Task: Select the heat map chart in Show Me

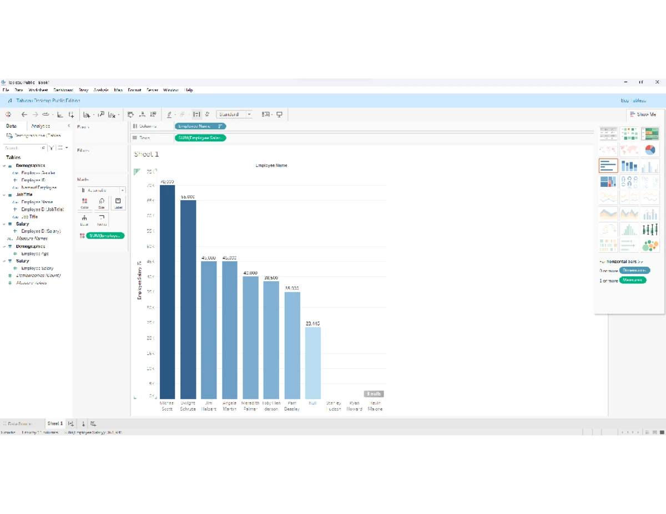Action: [x=629, y=134]
